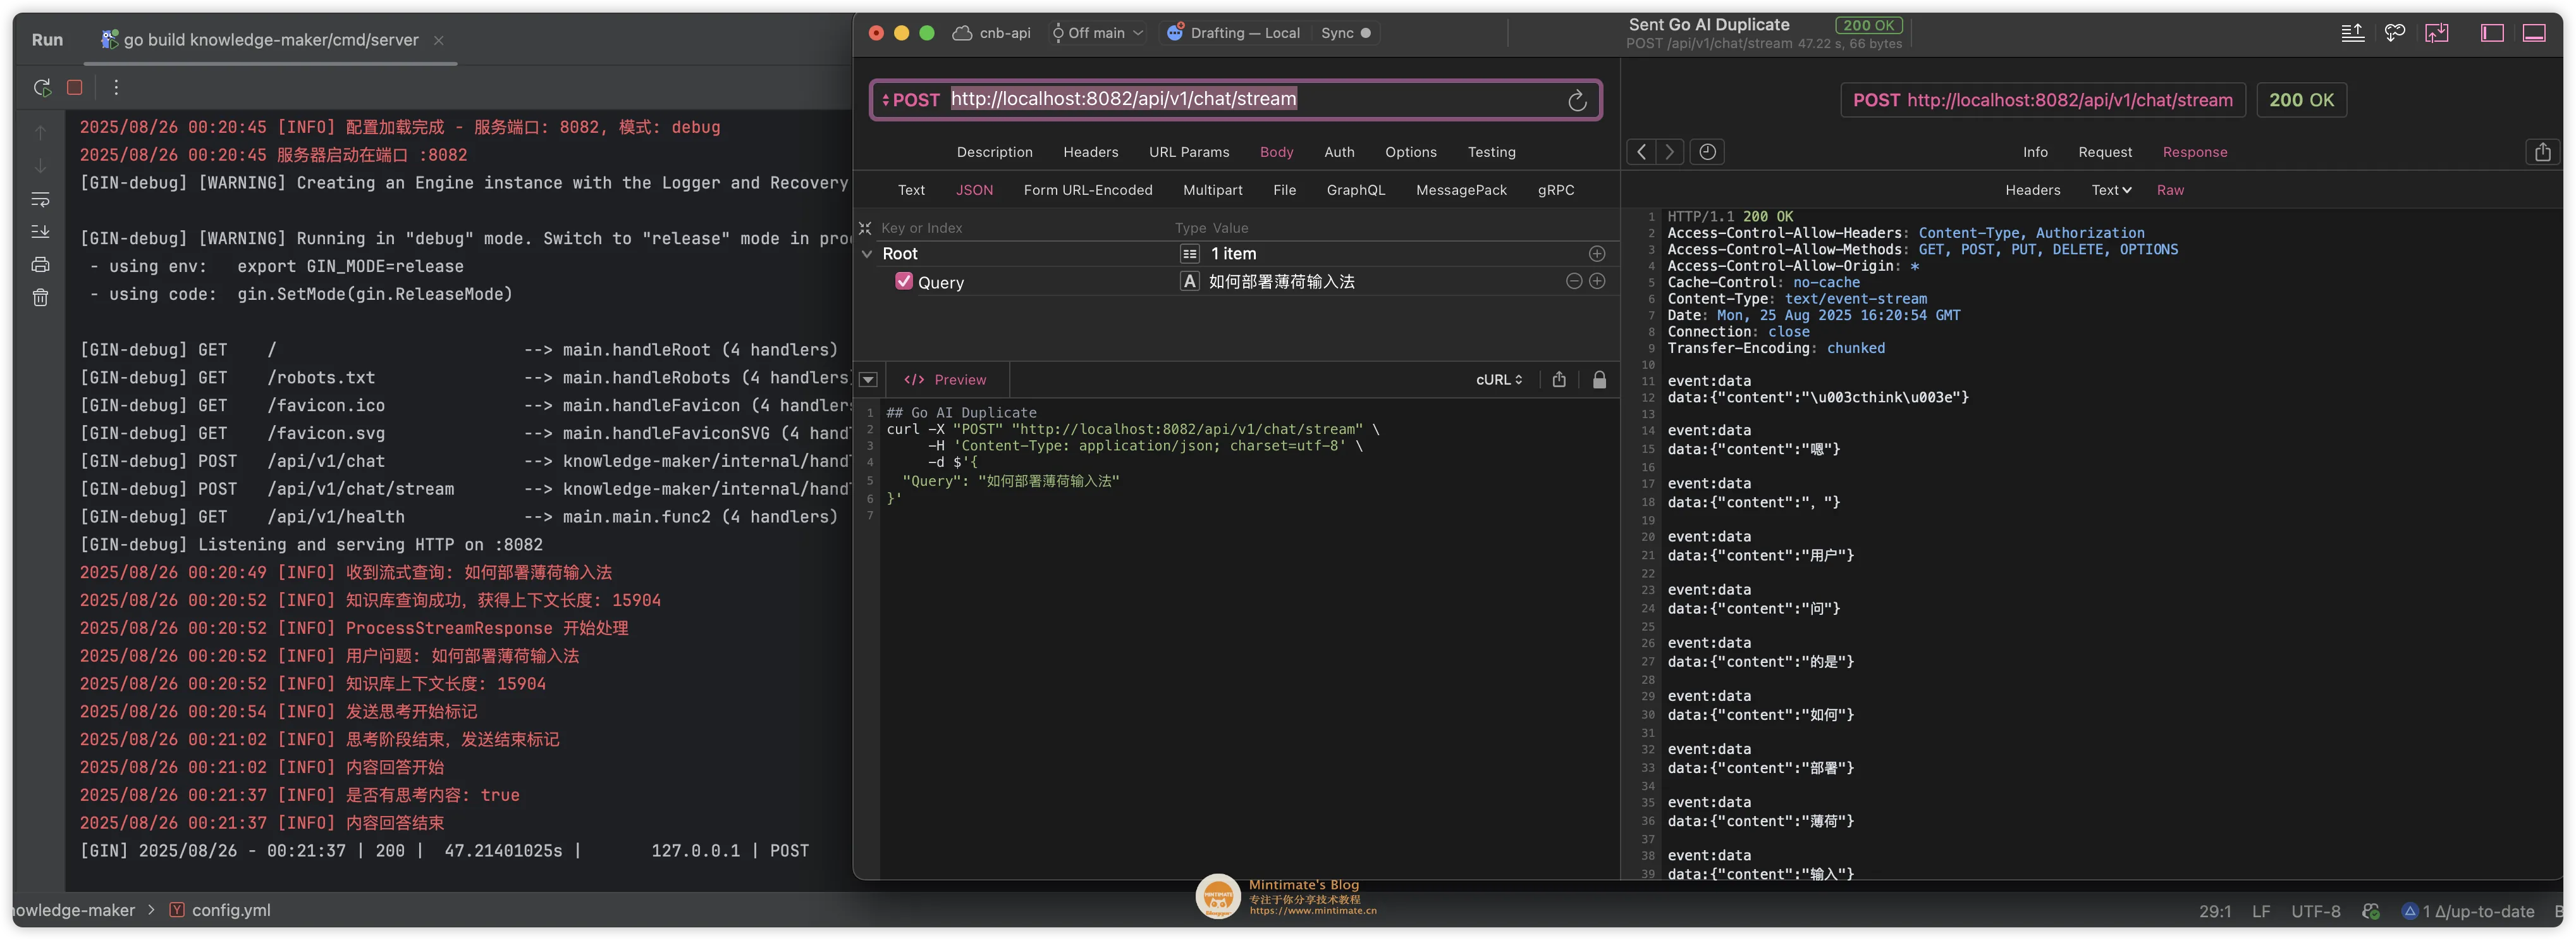This screenshot has width=2576, height=940.
Task: Toggle soft-wrap in Run console
Action: point(40,199)
